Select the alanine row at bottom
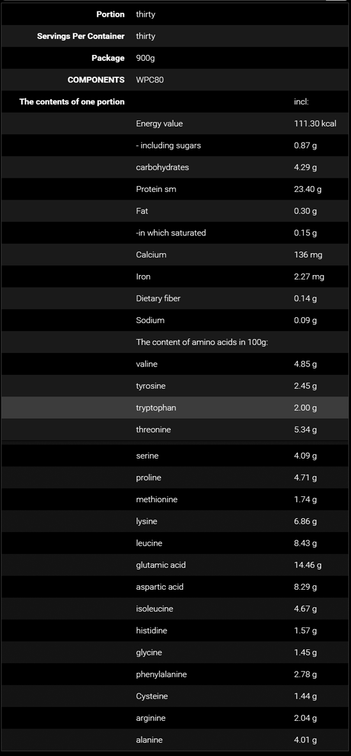 click(175, 739)
